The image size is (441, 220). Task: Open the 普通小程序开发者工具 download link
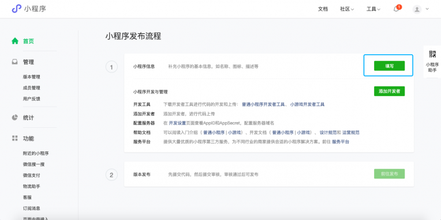point(263,104)
